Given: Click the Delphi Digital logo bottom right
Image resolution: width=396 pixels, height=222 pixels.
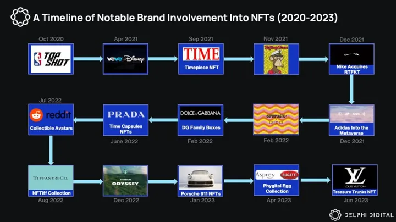Looking at the screenshot, I should point(361,214).
